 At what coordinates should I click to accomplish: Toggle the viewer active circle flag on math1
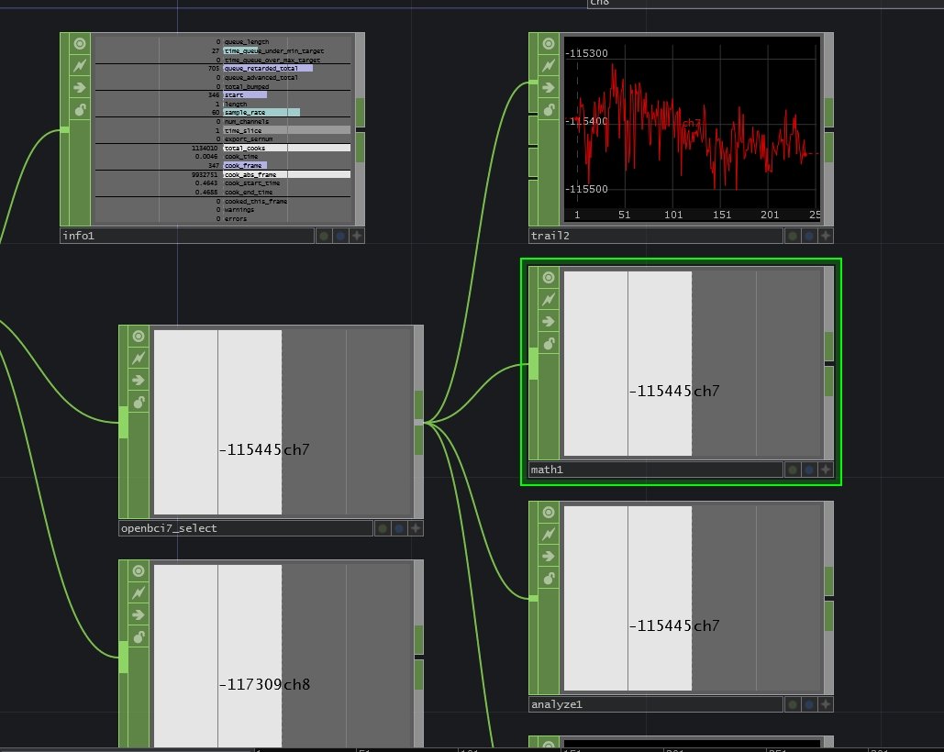coord(547,278)
